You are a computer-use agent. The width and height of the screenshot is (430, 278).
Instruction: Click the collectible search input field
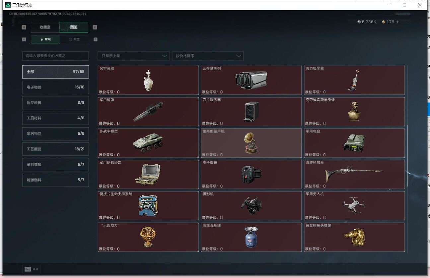pyautogui.click(x=55, y=56)
